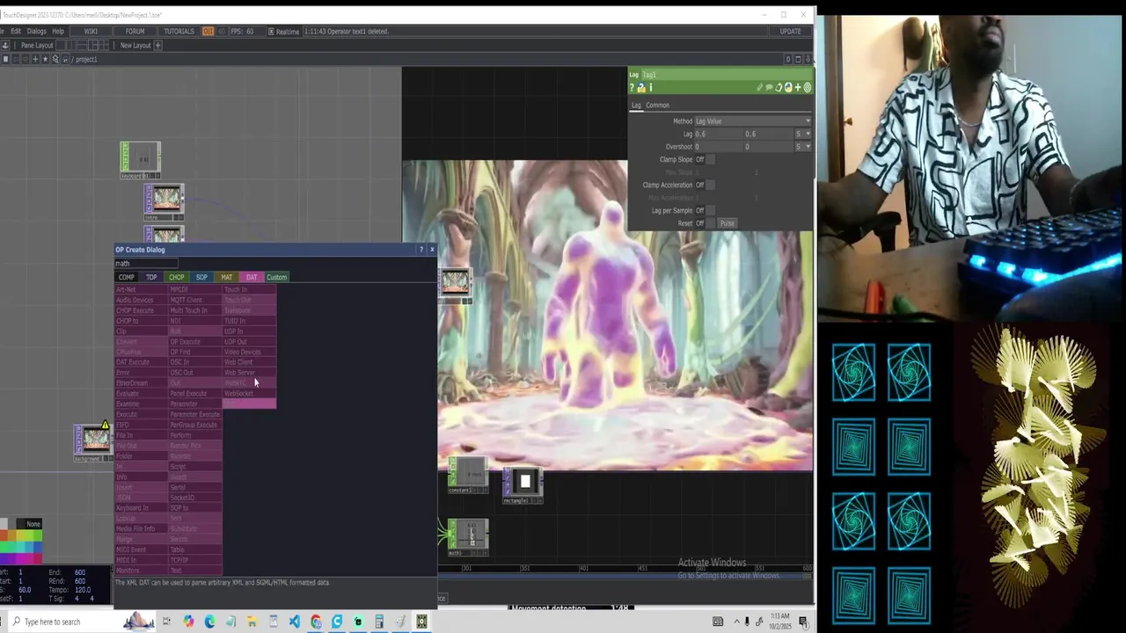Image resolution: width=1126 pixels, height=633 pixels.
Task: Click the UPDATE button
Action: [790, 31]
